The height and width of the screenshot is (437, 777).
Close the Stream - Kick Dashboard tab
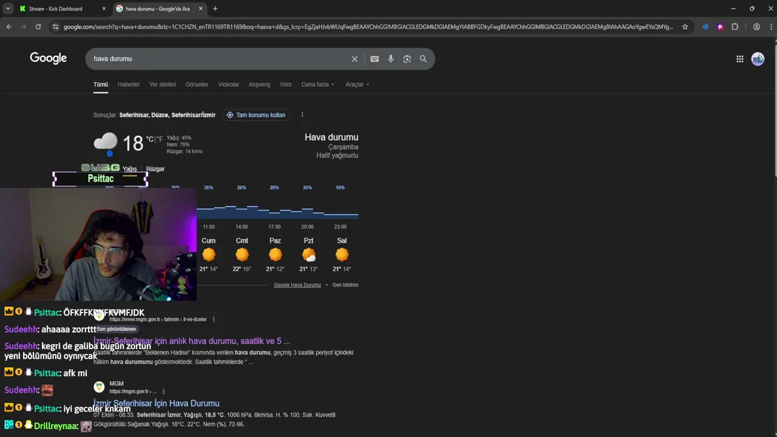[x=104, y=8]
